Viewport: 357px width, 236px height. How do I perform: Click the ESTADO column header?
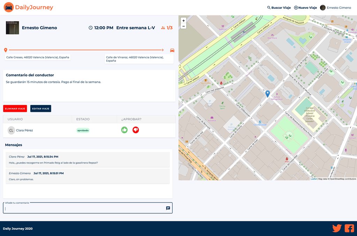click(x=83, y=119)
